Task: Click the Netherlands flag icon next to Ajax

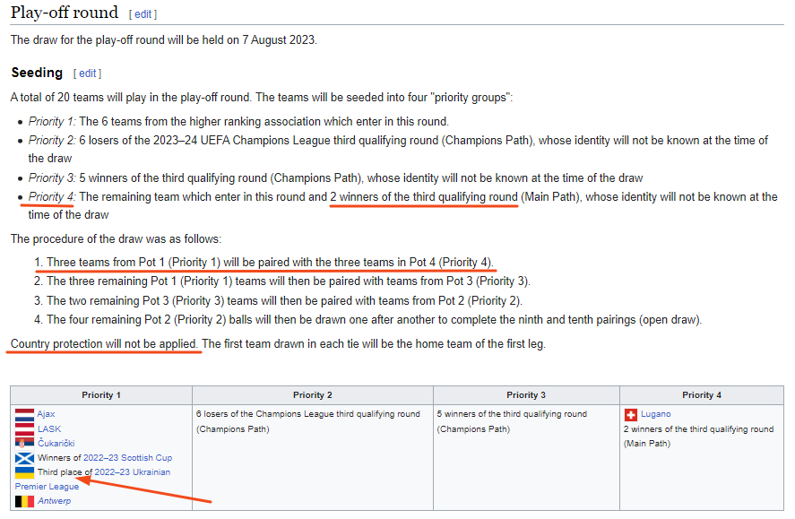Action: click(x=24, y=415)
